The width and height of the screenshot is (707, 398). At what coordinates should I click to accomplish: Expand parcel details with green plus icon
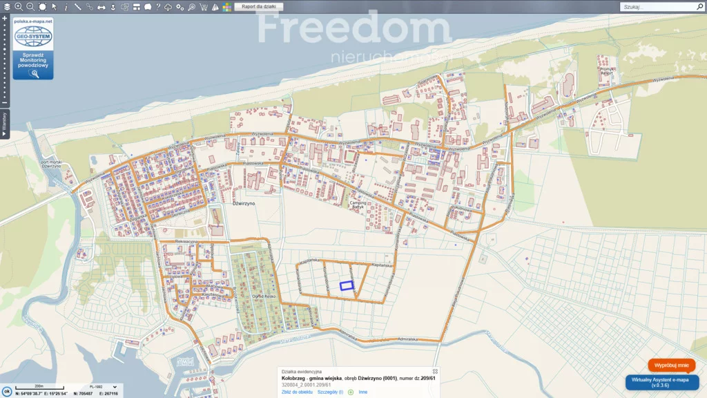coord(351,392)
